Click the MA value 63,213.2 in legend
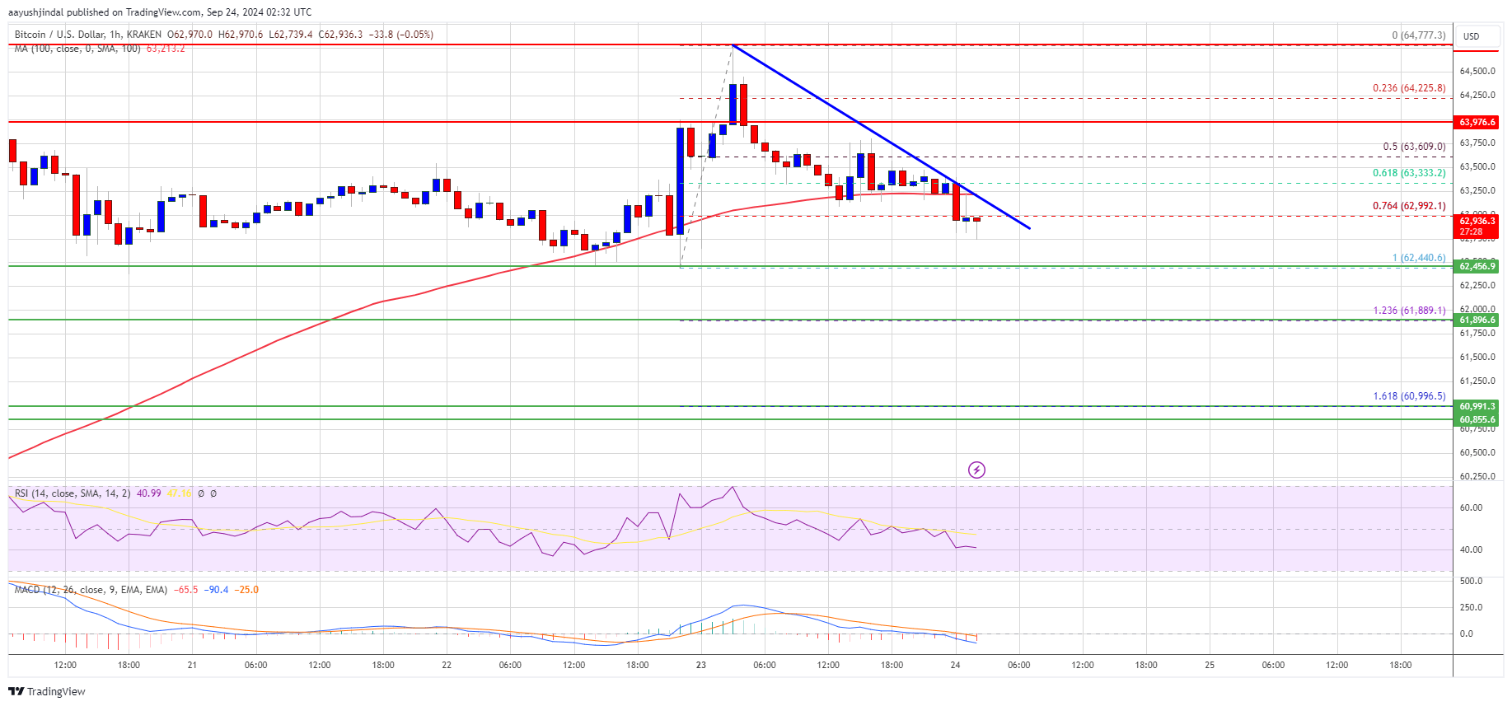The image size is (1512, 706). [166, 49]
